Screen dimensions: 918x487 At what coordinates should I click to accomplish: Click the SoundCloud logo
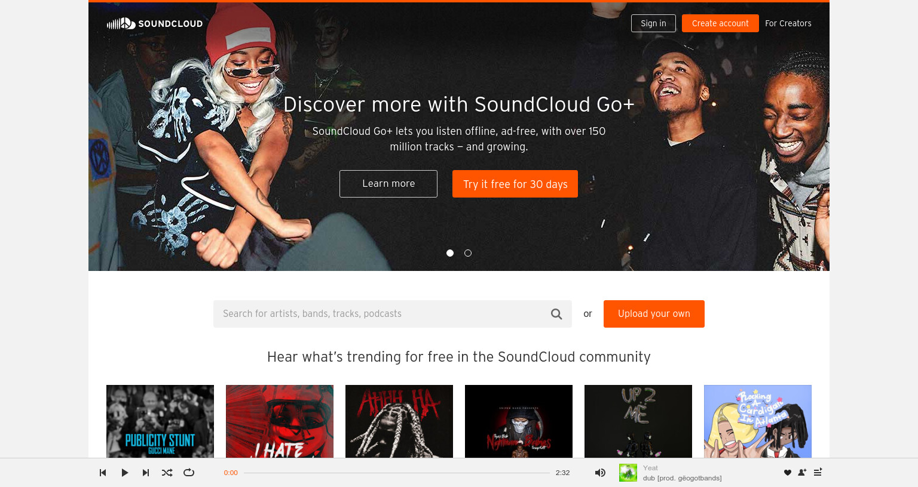pyautogui.click(x=155, y=23)
